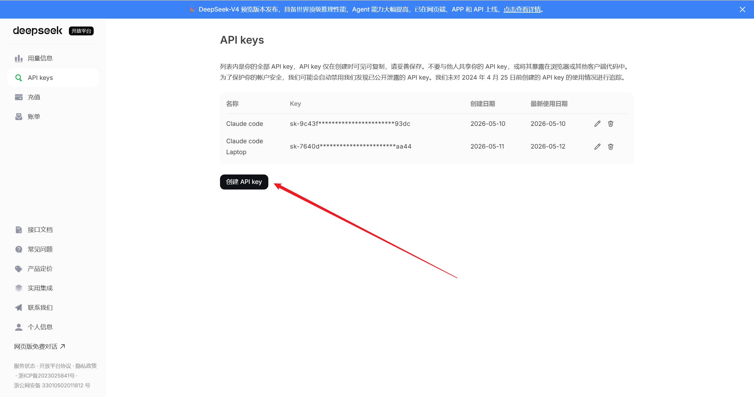Open the 浙ICP备2023025841号 link
The width and height of the screenshot is (754, 397).
(47, 376)
